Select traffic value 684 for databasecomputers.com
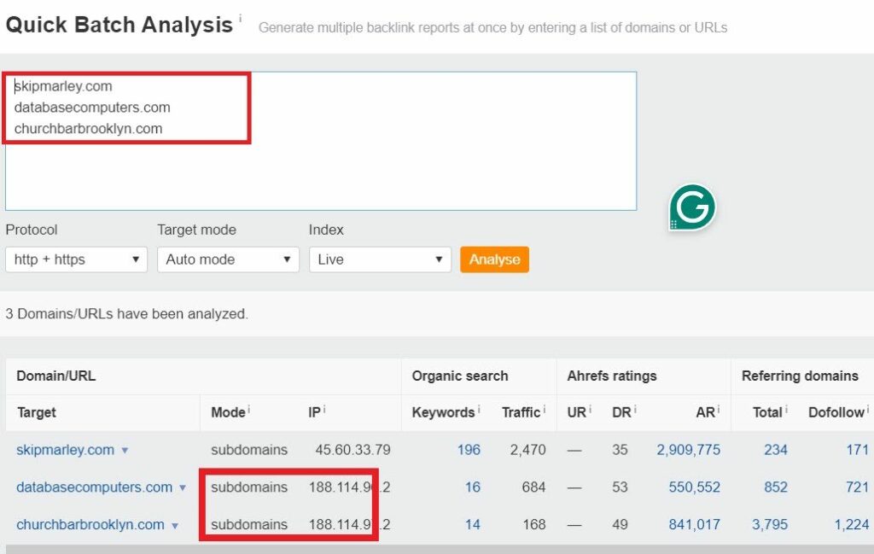 pos(534,487)
